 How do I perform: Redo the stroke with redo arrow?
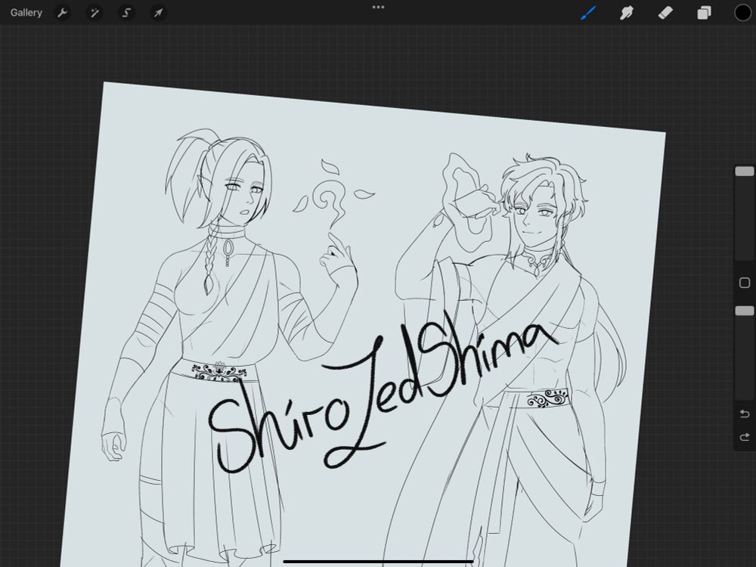[x=745, y=437]
